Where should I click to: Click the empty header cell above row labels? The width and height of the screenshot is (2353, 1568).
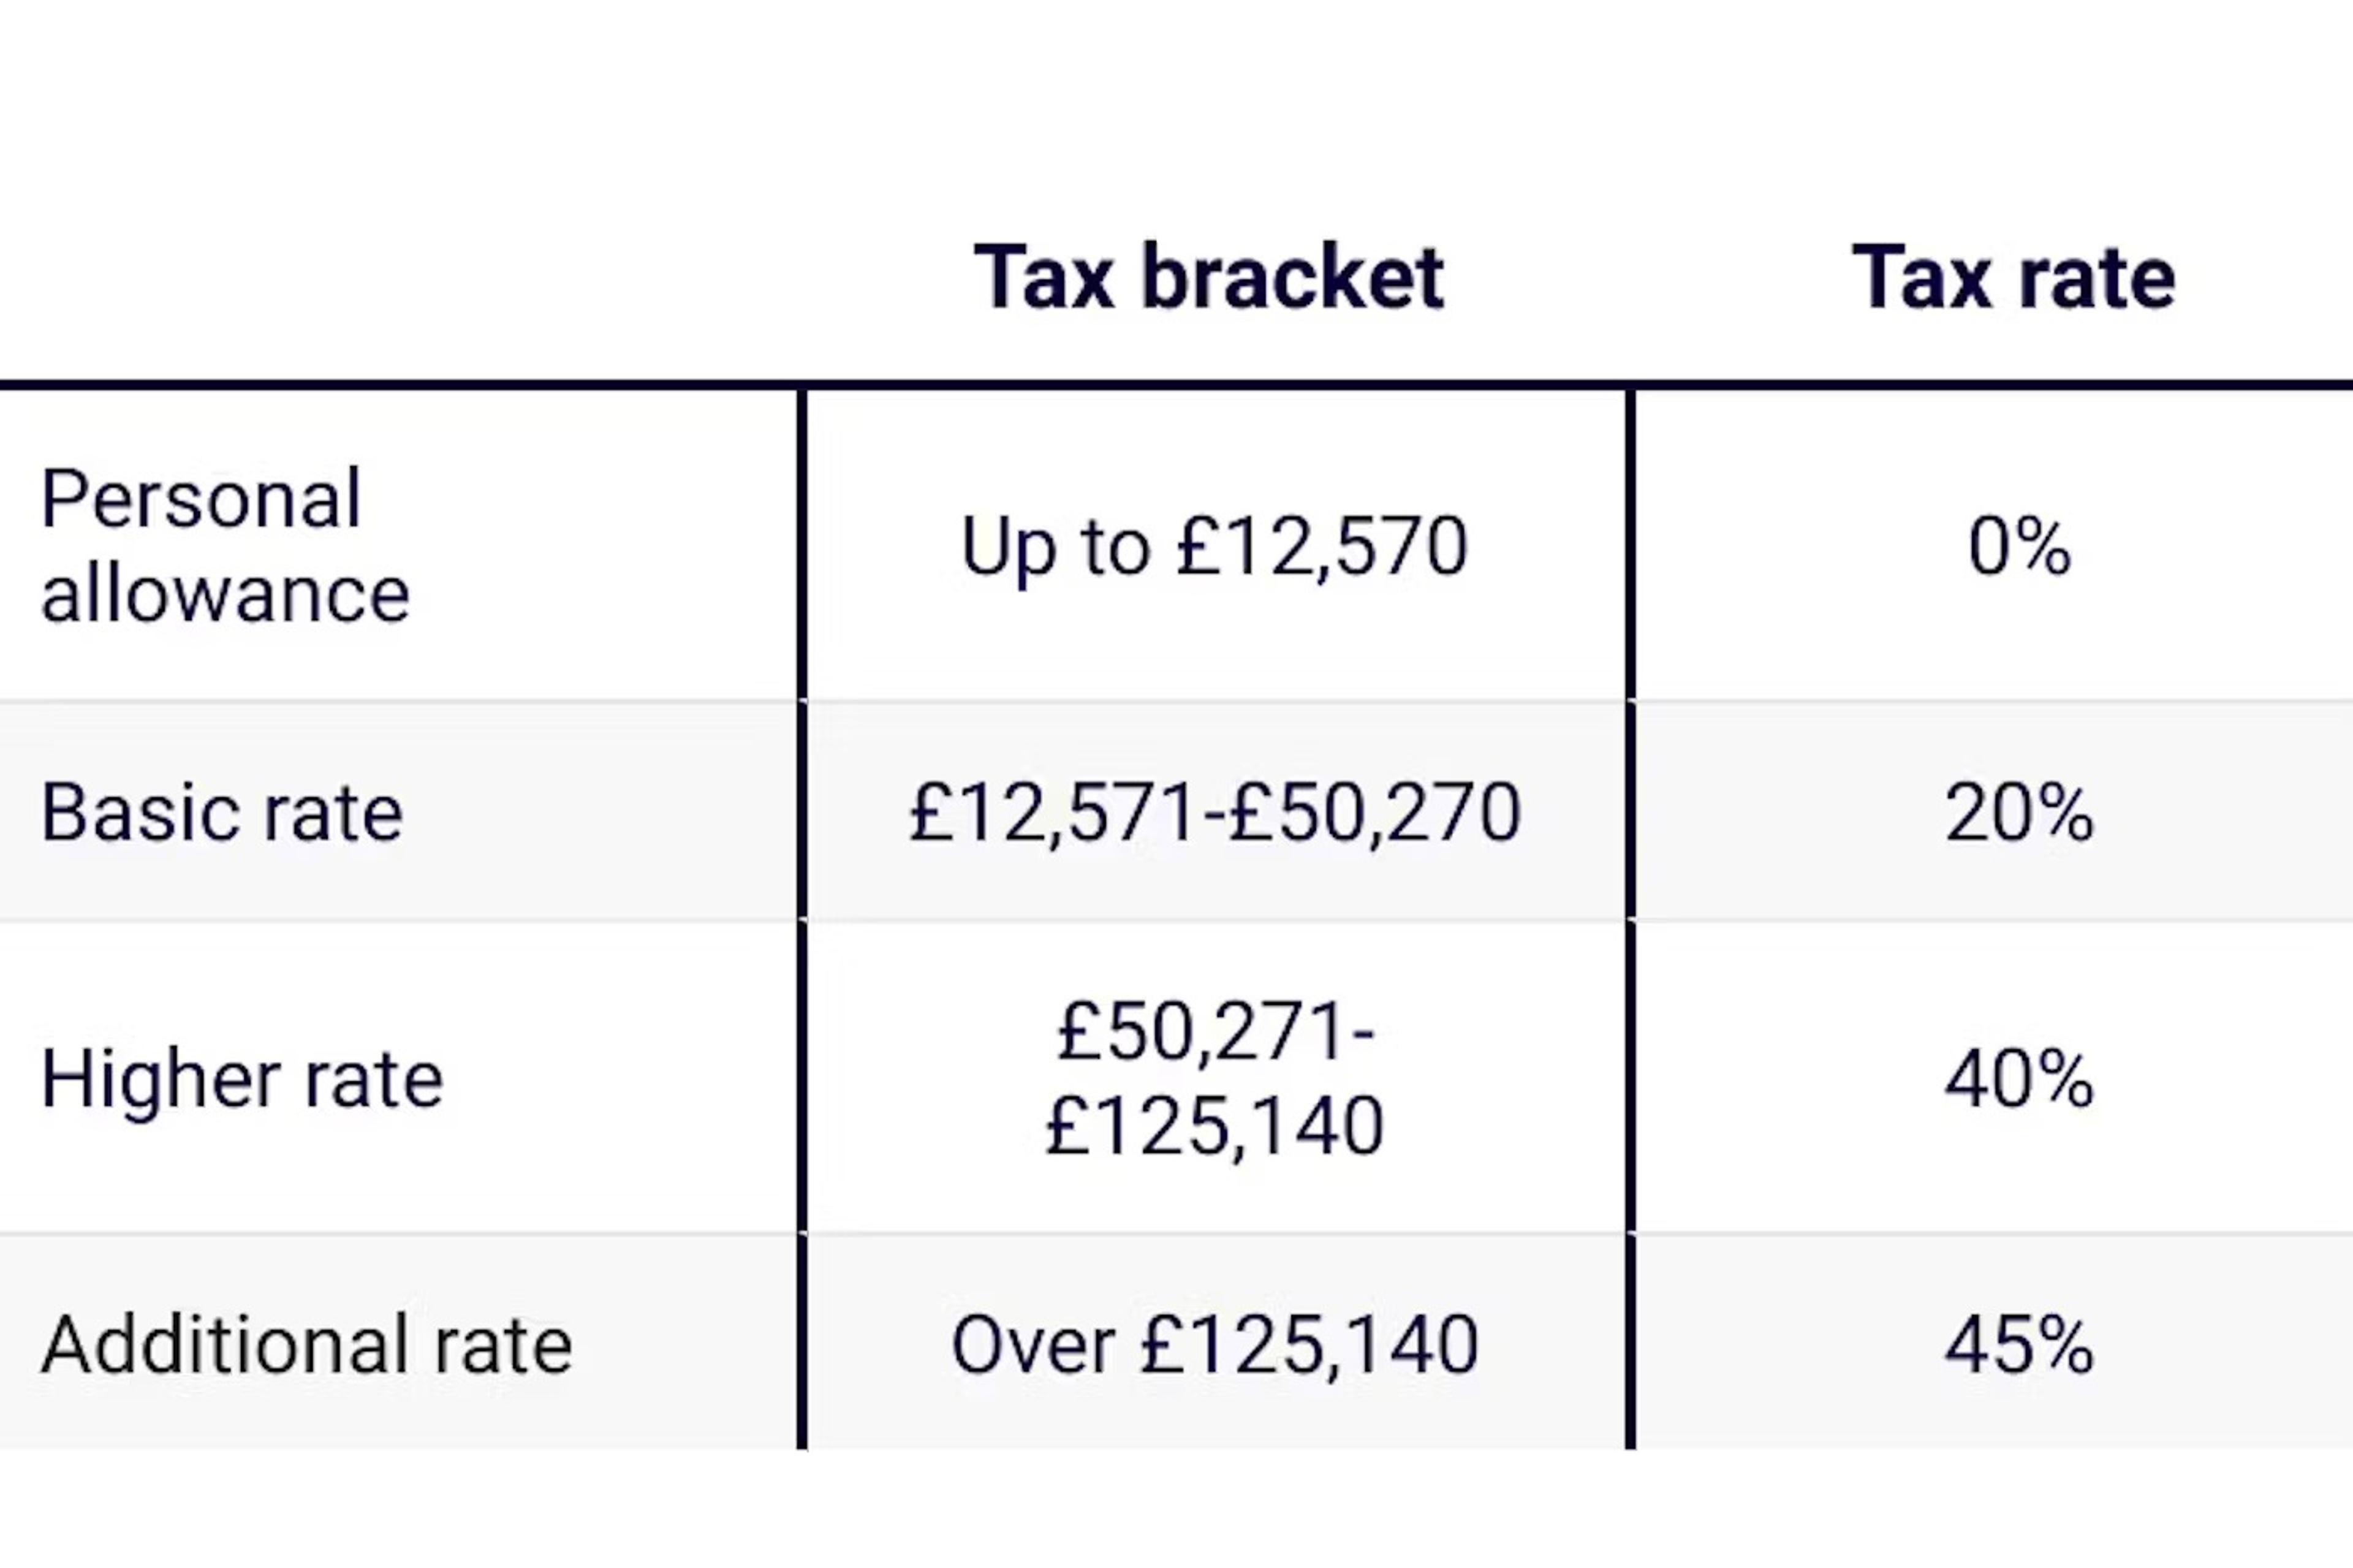click(400, 277)
